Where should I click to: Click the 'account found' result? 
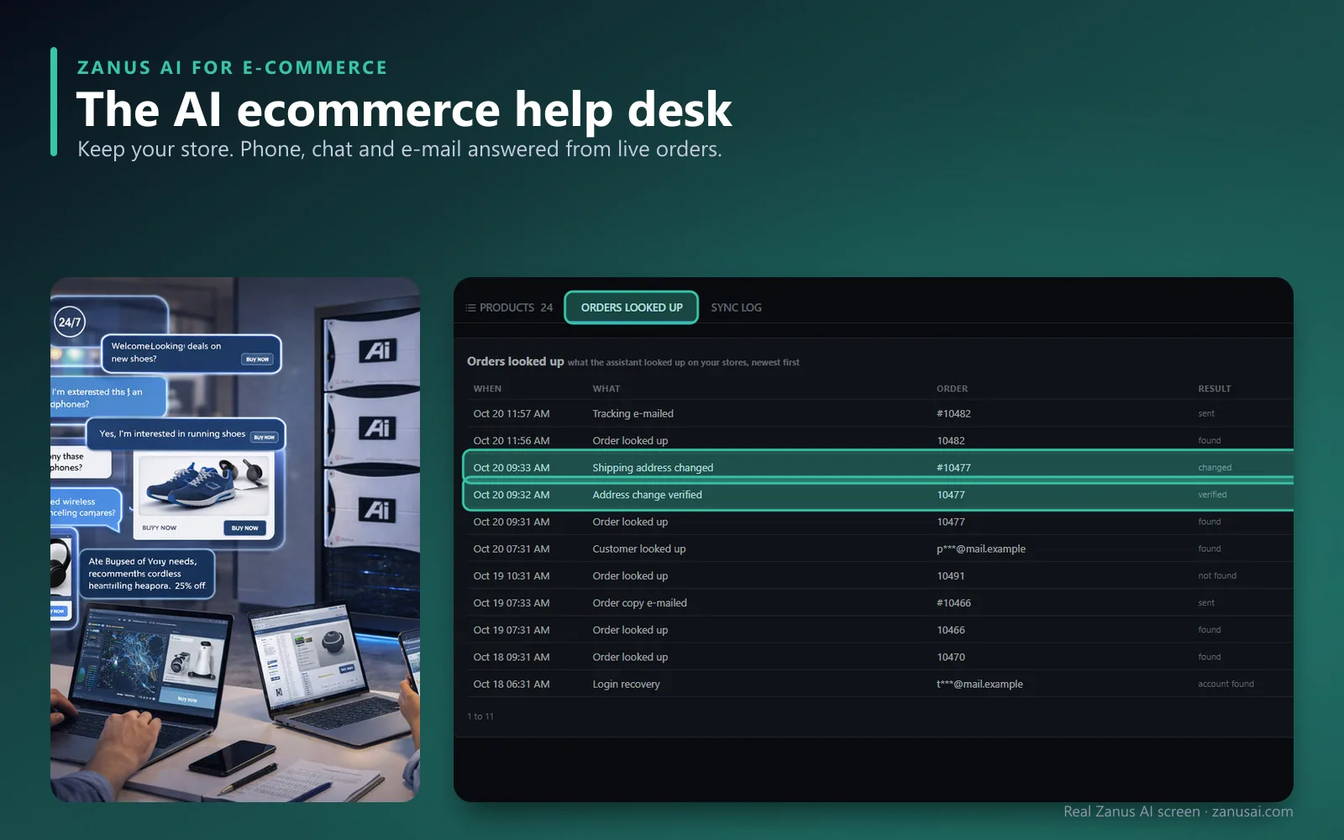1226,684
